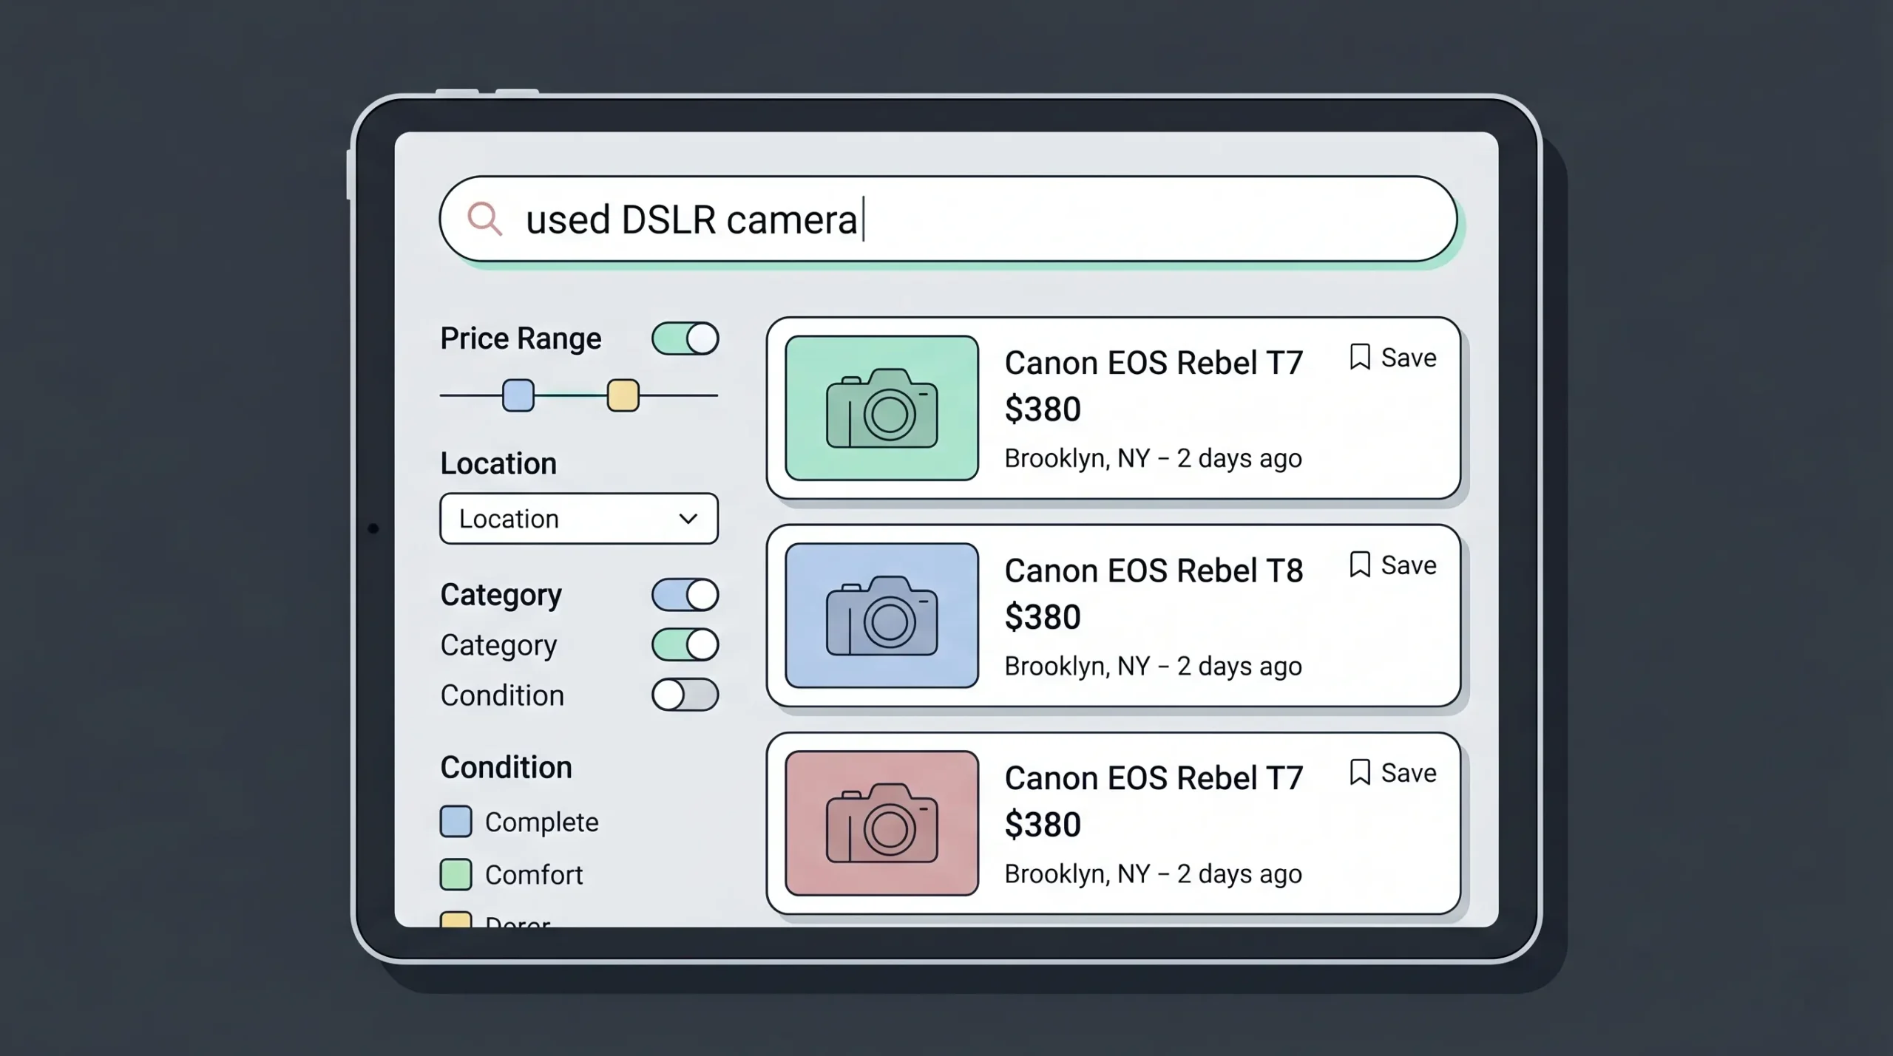This screenshot has height=1056, width=1893.
Task: Toggle the green switch beside regular-weight Category label
Action: click(685, 644)
